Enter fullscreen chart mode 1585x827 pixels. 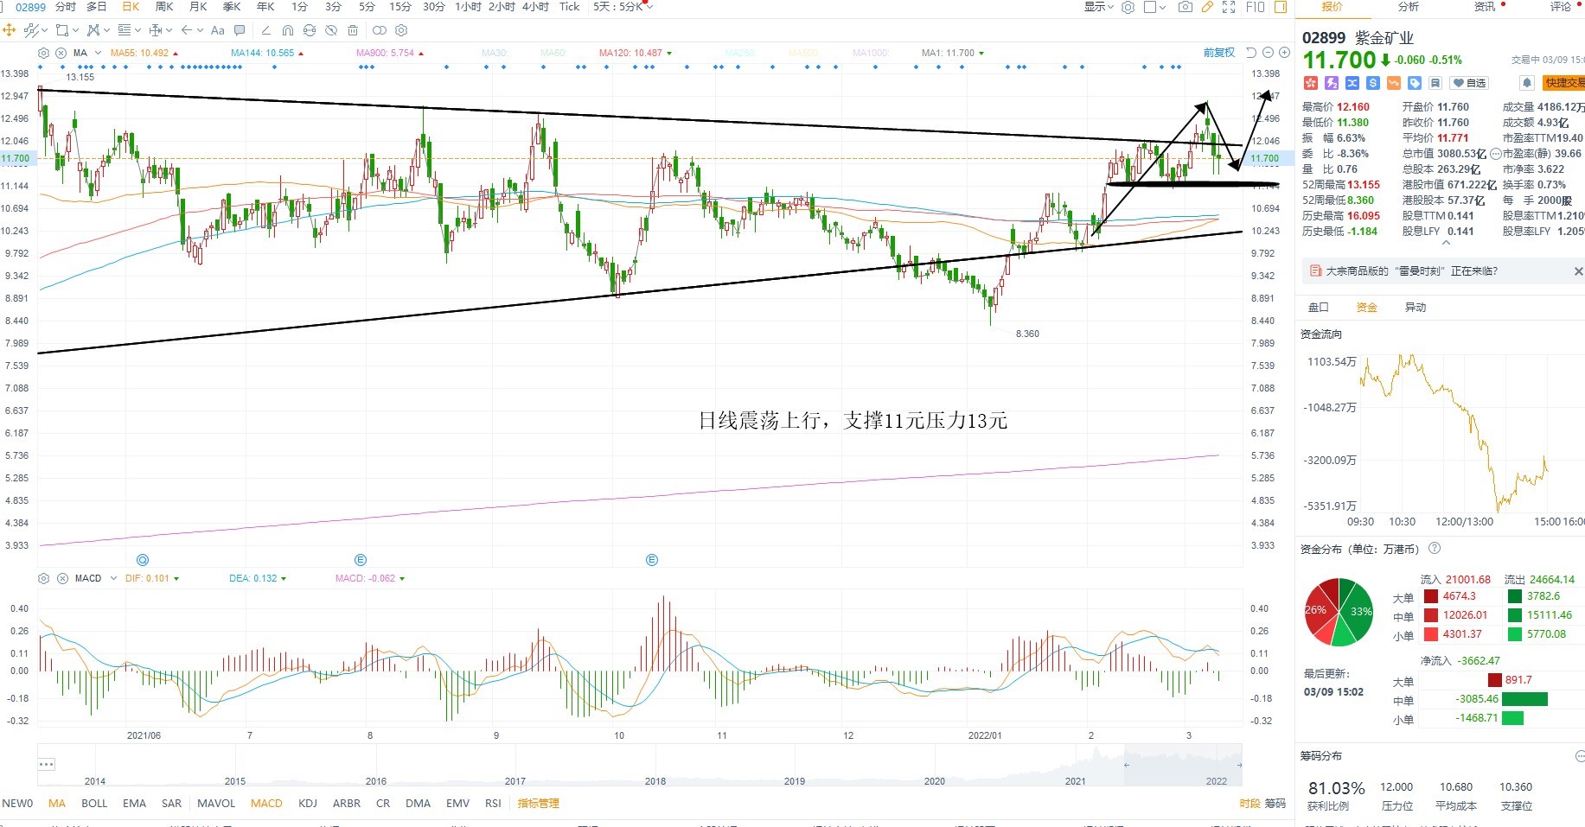coord(1229,7)
